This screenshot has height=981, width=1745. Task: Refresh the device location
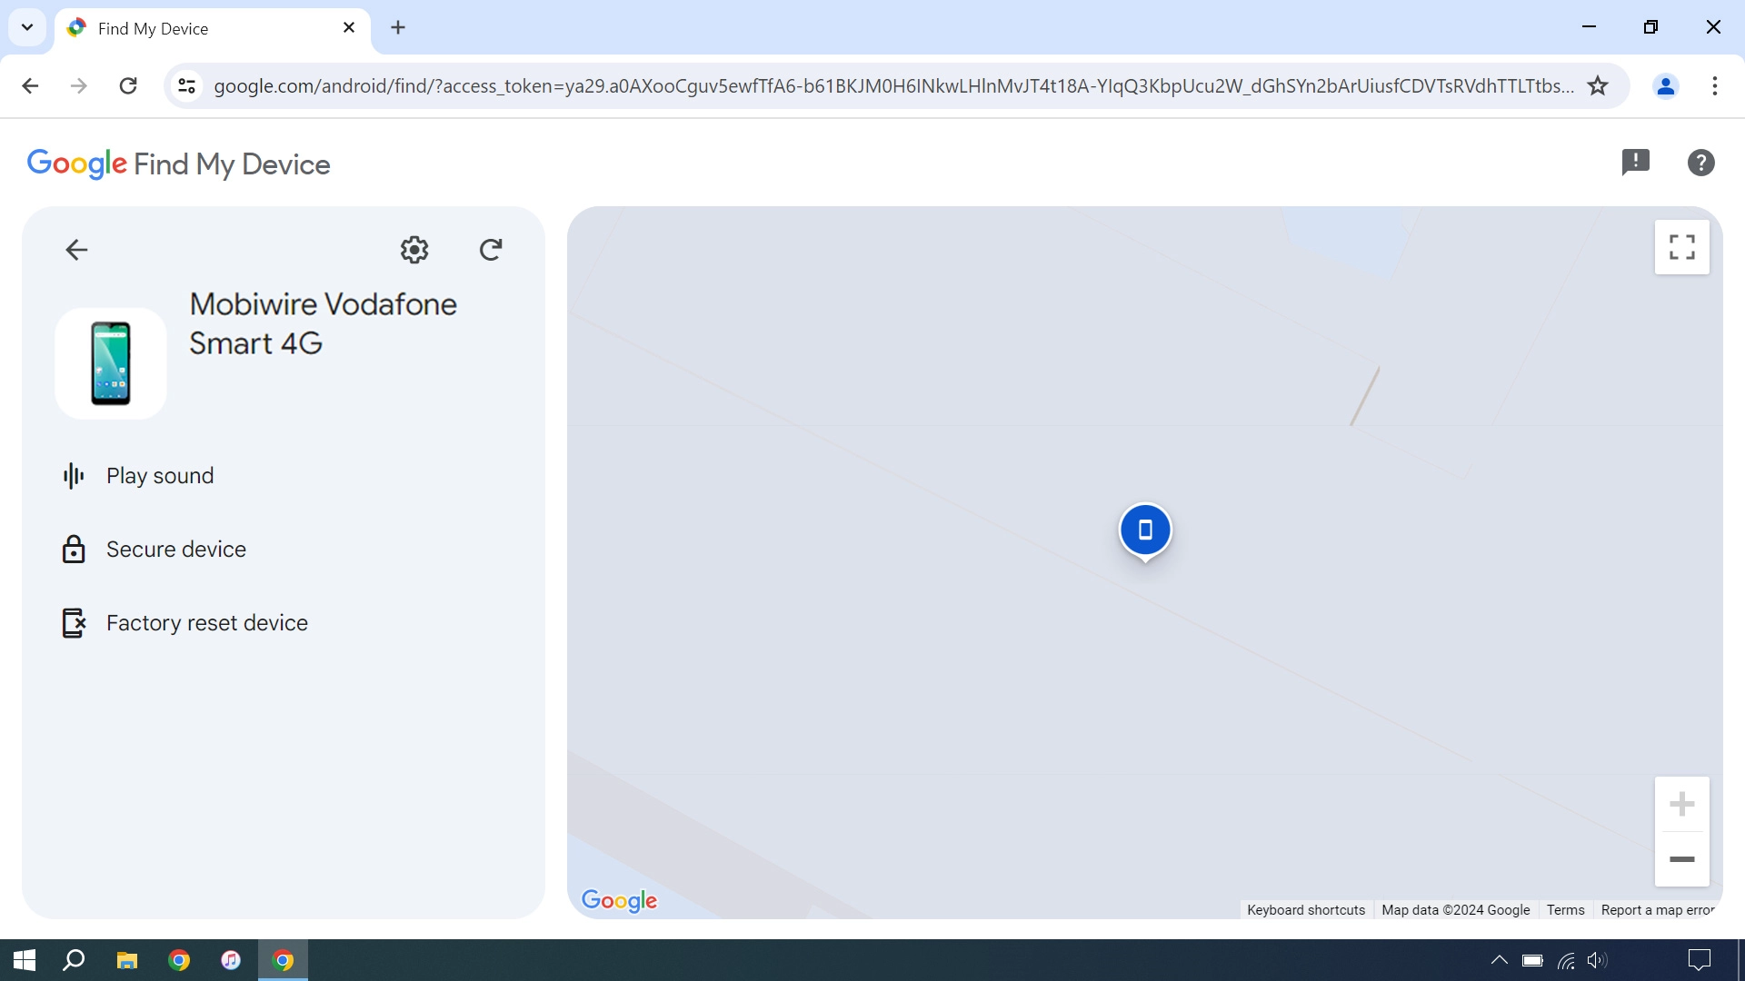(x=491, y=250)
